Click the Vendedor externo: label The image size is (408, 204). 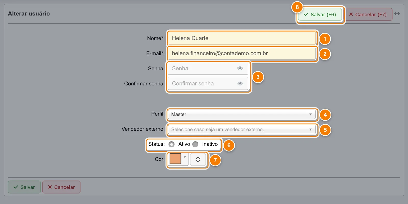(143, 129)
